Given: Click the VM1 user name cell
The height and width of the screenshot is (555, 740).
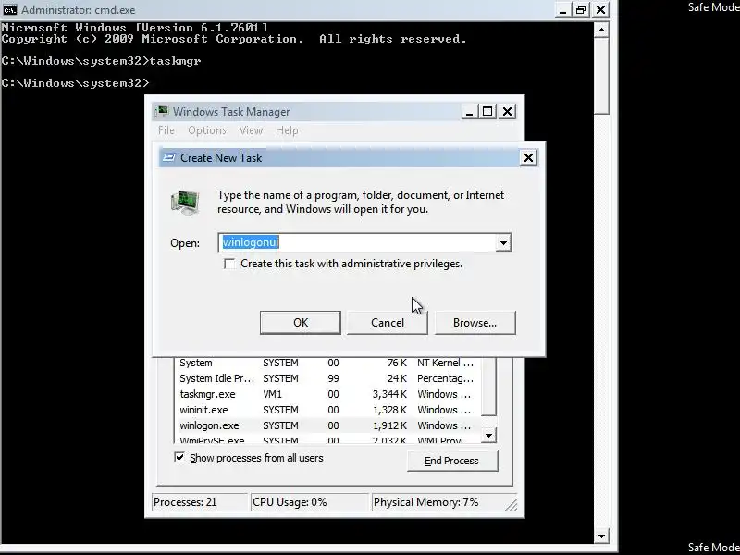Looking at the screenshot, I should (272, 394).
